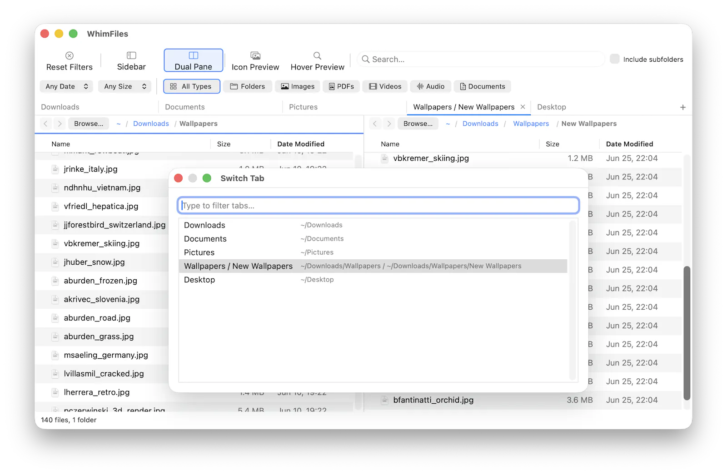Click jrinke_italy.jpg file icon
Image resolution: width=727 pixels, height=475 pixels.
point(55,169)
